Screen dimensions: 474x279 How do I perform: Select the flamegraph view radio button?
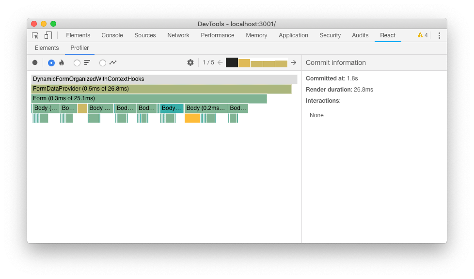pos(51,62)
